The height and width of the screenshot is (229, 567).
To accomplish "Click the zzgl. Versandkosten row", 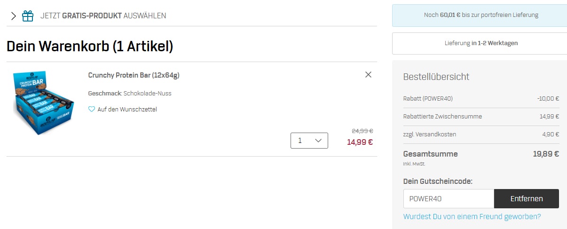I will tap(480, 134).
